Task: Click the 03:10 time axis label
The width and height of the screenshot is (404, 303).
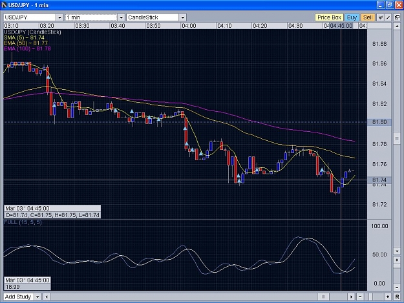Action: click(12, 26)
